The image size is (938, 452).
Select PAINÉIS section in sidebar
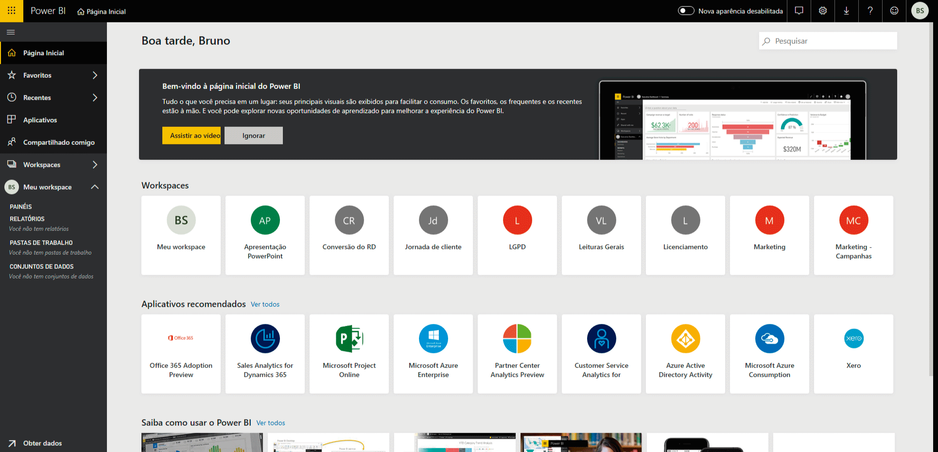pyautogui.click(x=21, y=207)
